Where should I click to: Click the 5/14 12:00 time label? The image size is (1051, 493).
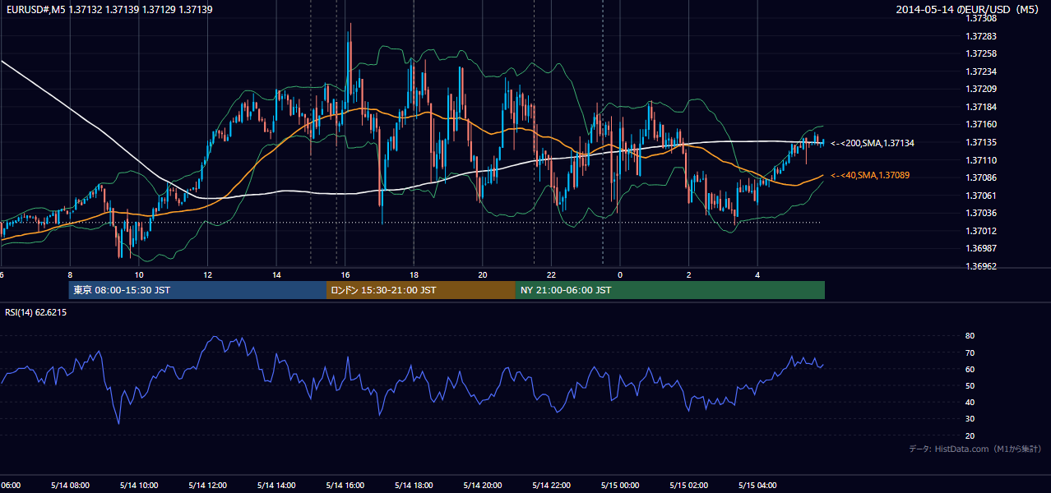click(x=207, y=486)
